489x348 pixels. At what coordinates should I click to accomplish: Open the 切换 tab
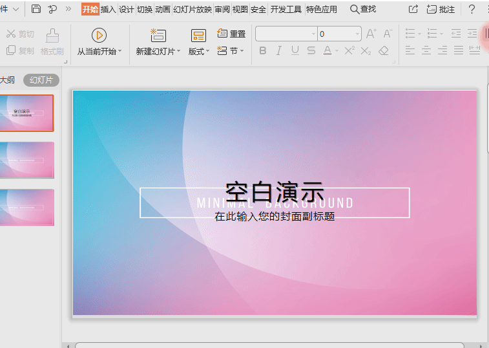pos(145,9)
